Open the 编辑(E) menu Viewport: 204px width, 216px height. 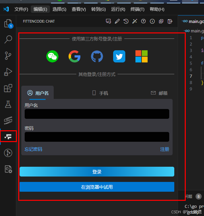click(40, 9)
